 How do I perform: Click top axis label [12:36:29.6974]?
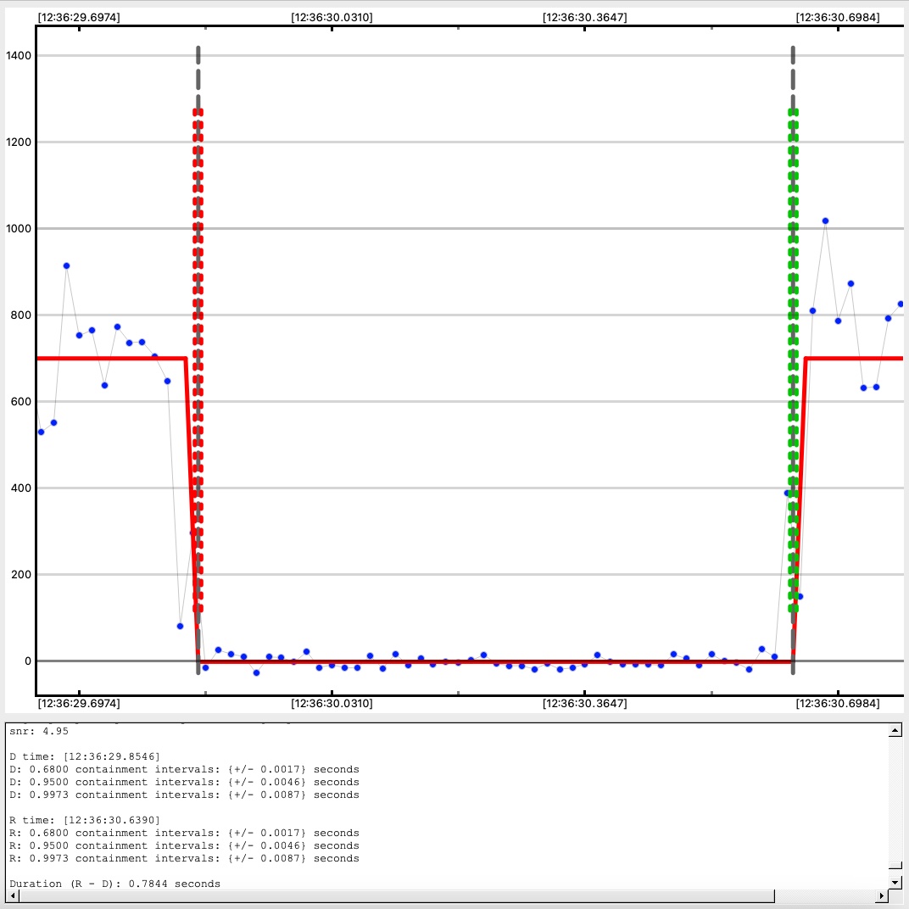[79, 18]
